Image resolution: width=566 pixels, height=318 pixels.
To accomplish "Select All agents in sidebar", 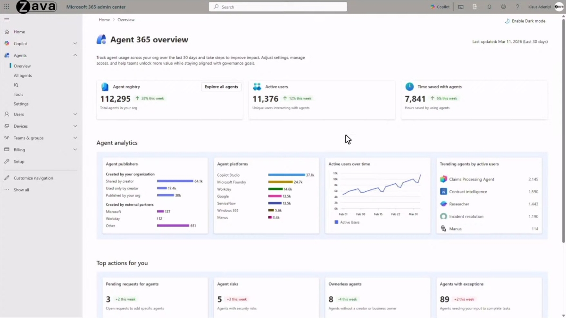I will click(x=23, y=76).
